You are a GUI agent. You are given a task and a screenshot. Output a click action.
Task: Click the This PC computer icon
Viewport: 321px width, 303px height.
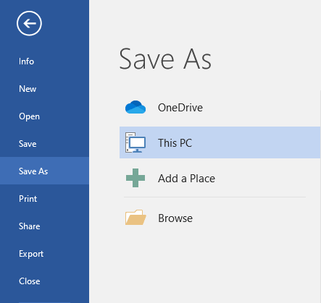tap(136, 142)
